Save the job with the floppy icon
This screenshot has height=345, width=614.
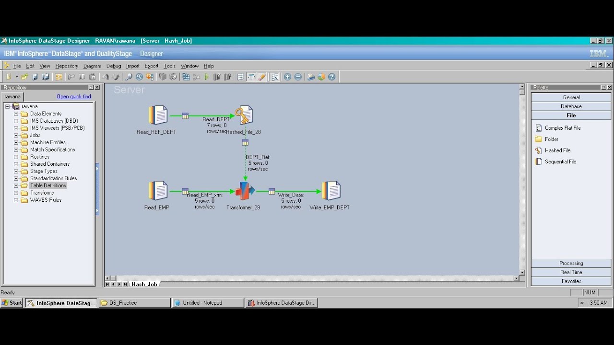click(35, 77)
